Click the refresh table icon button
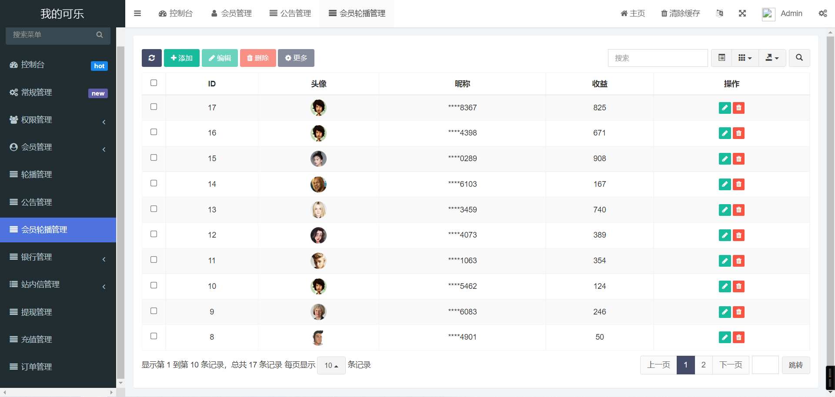Screen dimensions: 835x397 (x=151, y=58)
